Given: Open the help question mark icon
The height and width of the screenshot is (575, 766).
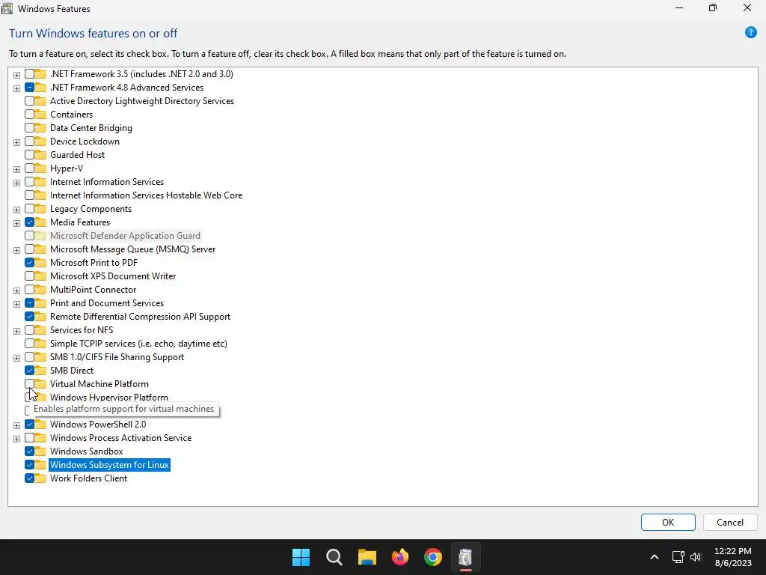Looking at the screenshot, I should (x=750, y=33).
